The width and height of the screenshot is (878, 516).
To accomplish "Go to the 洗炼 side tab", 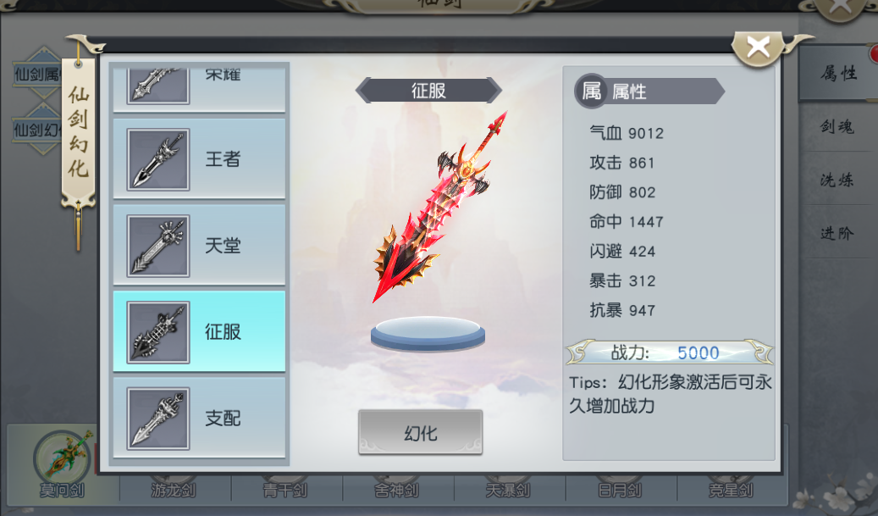I will 837,180.
